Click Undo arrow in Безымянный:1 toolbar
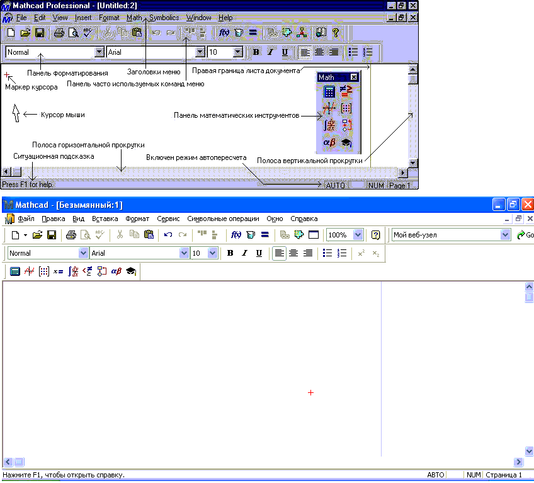Screen dimensions: 534x483 pyautogui.click(x=168, y=235)
